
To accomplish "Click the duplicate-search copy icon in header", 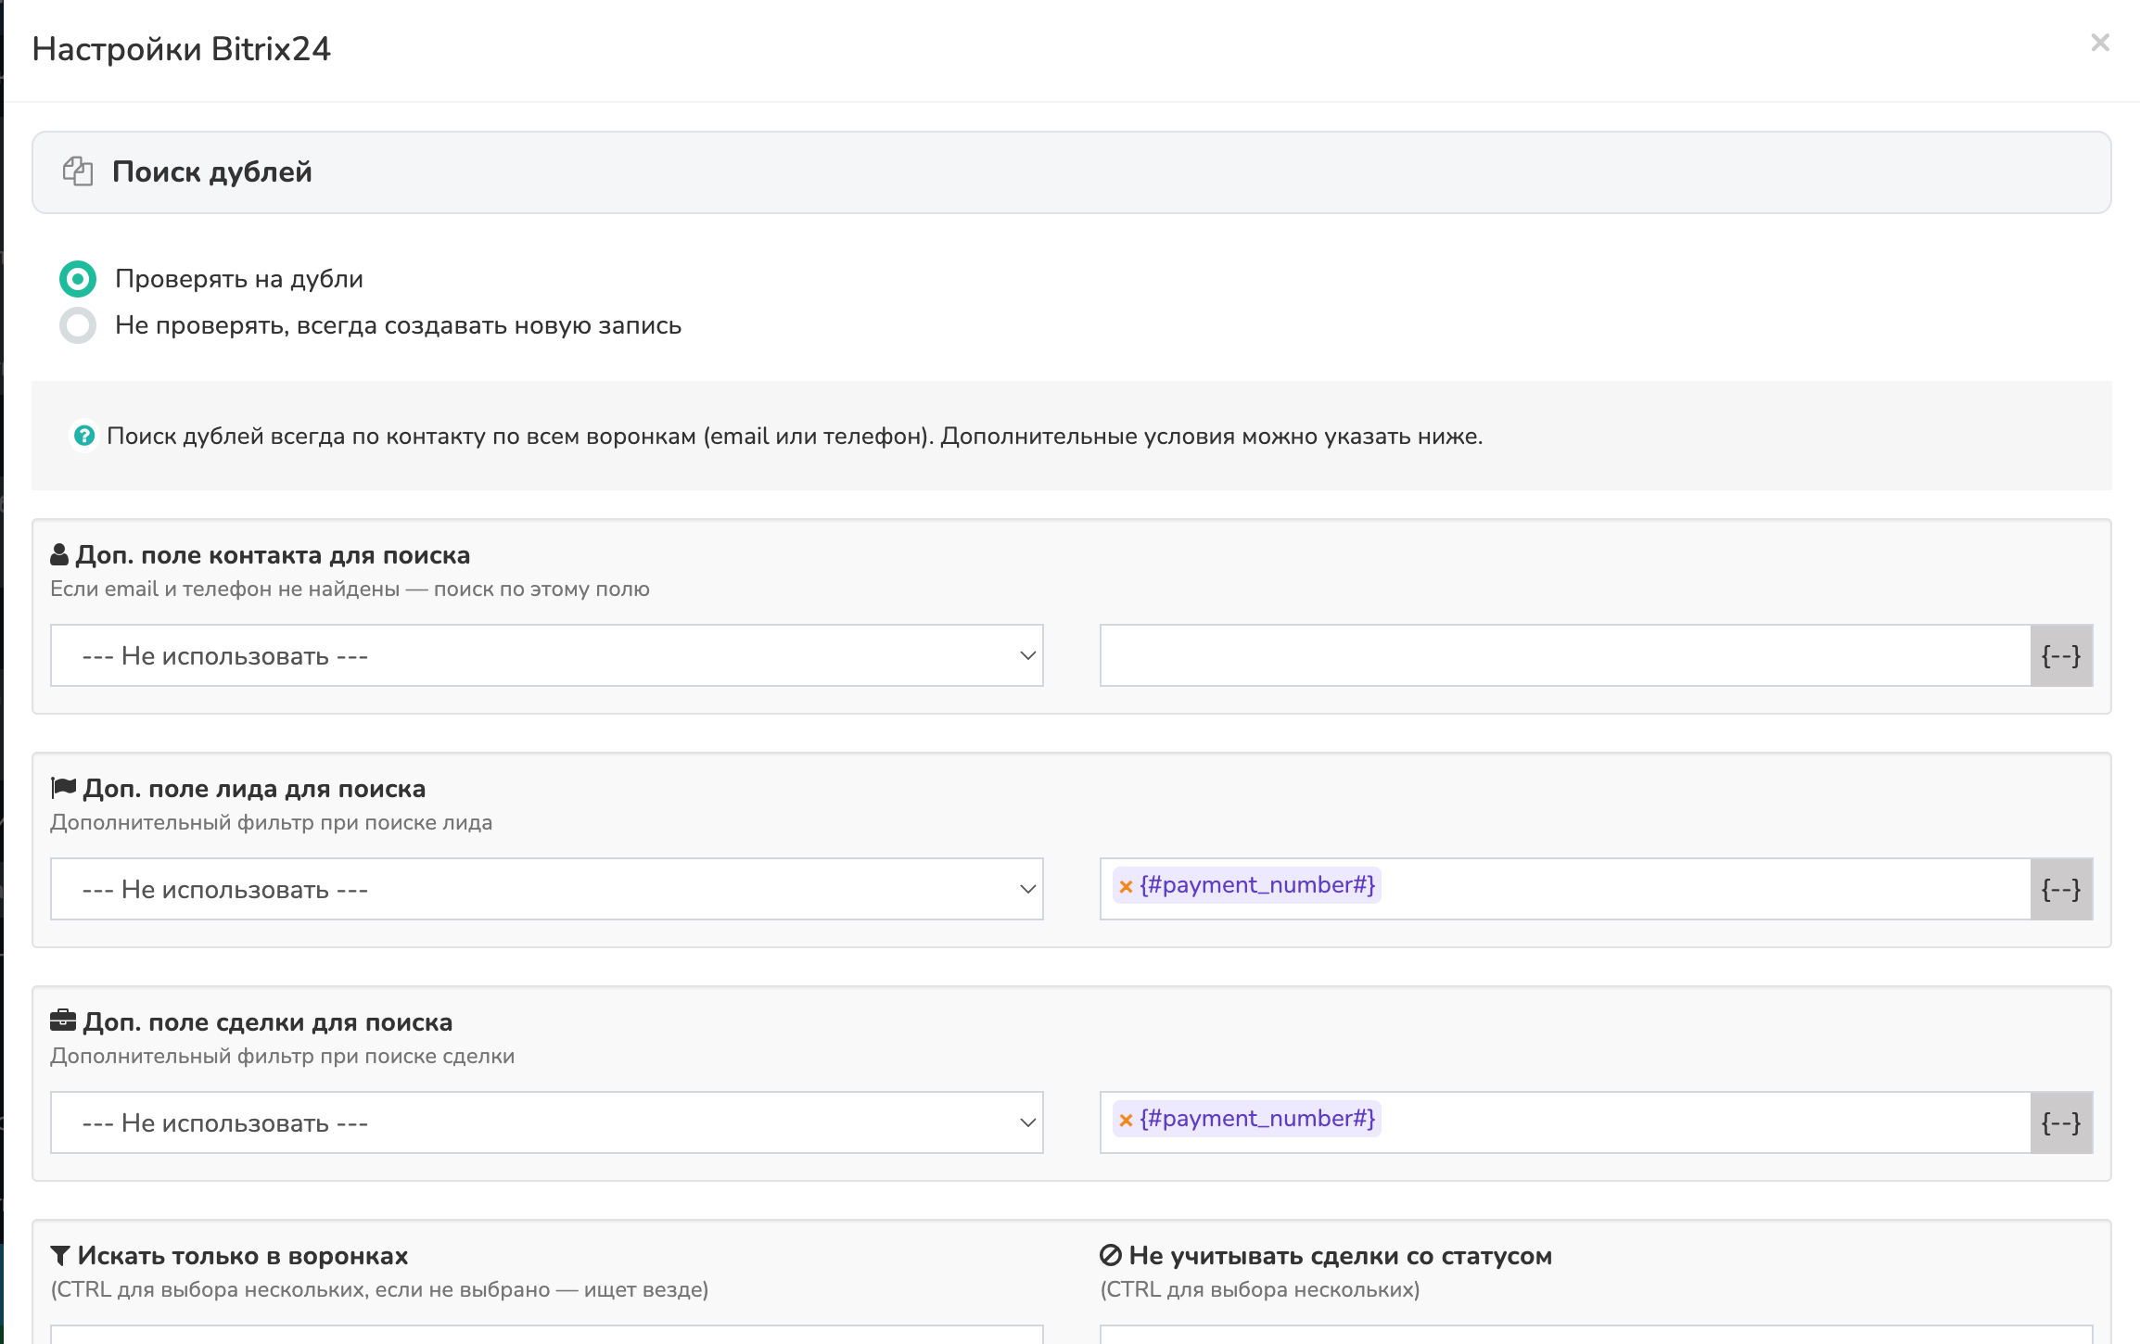I will pos(78,171).
